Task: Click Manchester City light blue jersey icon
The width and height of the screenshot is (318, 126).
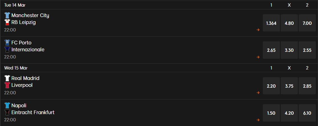Action: pos(7,15)
